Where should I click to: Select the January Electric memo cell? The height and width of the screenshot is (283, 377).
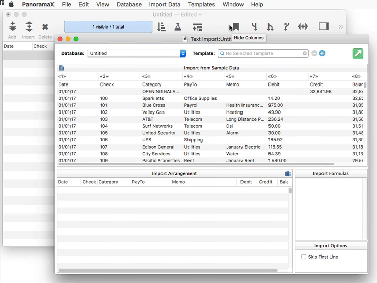tap(243, 147)
